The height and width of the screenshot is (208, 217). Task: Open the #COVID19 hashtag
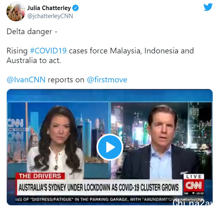48,51
